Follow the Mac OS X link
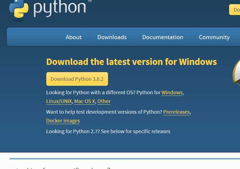The height and width of the screenshot is (169, 240). 85,101
